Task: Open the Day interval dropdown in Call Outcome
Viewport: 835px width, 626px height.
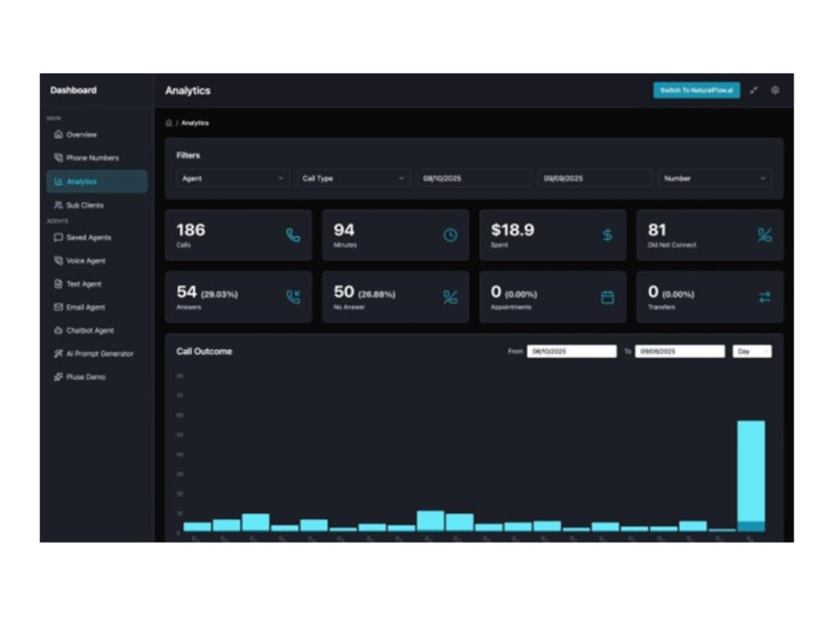Action: pyautogui.click(x=752, y=351)
